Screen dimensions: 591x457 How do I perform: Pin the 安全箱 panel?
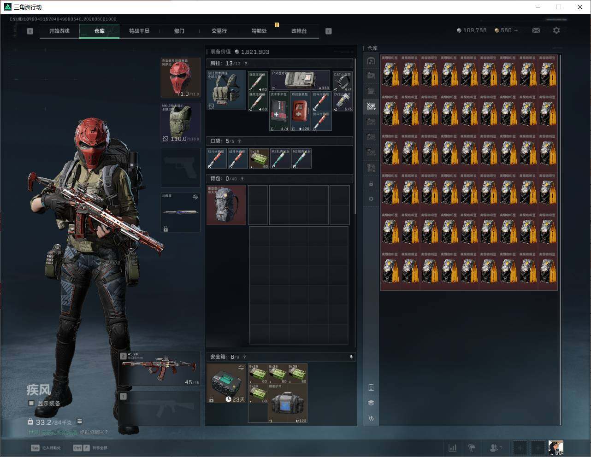coord(351,357)
